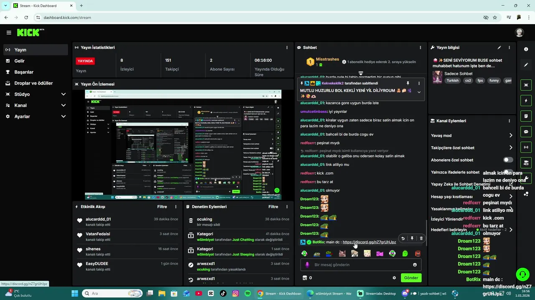
Task: Expand the Stüdyo sidebar section
Action: pos(36,94)
